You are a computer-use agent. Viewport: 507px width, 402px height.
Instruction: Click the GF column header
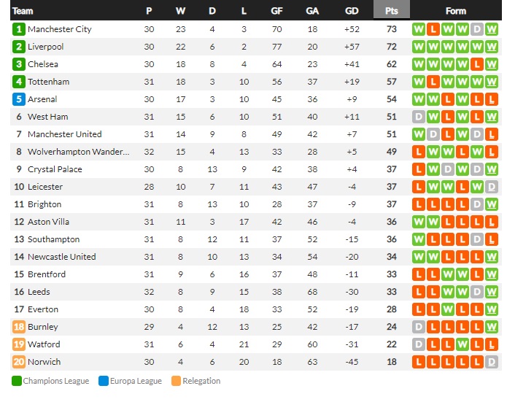click(276, 11)
